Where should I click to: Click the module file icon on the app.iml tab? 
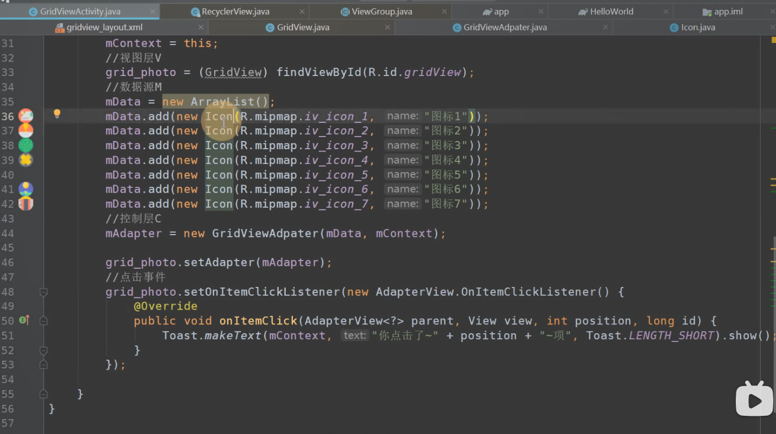(707, 12)
